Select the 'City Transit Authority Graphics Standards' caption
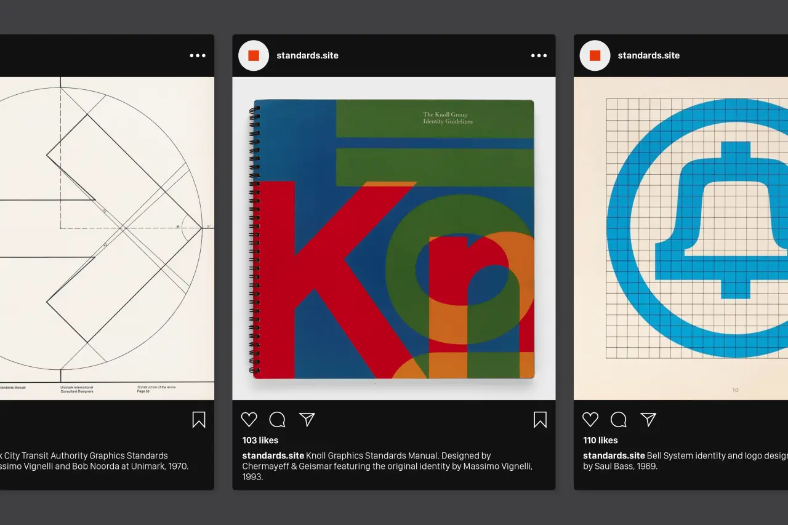Image resolution: width=788 pixels, height=525 pixels. point(94,461)
